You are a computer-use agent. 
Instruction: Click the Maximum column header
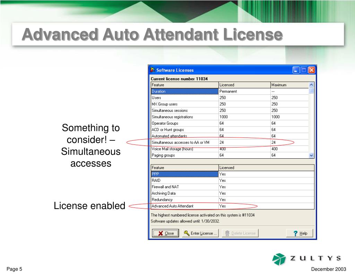[x=289, y=85]
